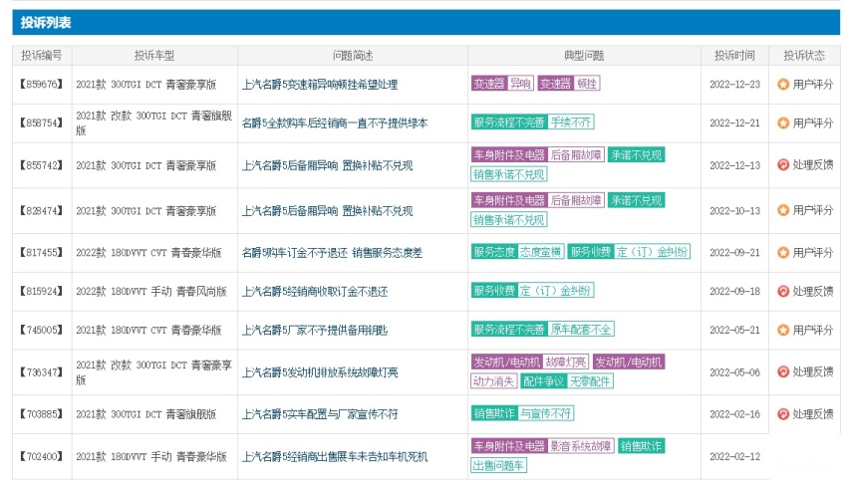Click the red 处理反馈 icon for complaint 815924
This screenshot has height=487, width=849.
point(783,291)
